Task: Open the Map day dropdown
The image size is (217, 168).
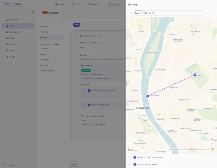Action: 168,13
